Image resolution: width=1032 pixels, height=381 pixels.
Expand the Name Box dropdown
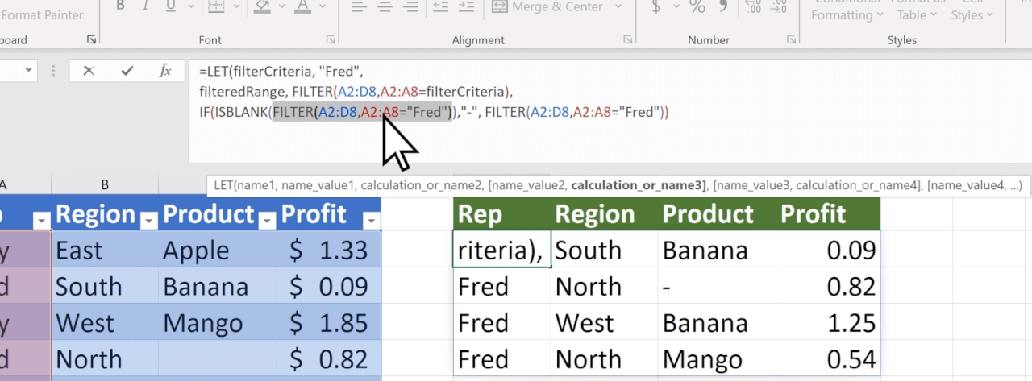click(30, 71)
